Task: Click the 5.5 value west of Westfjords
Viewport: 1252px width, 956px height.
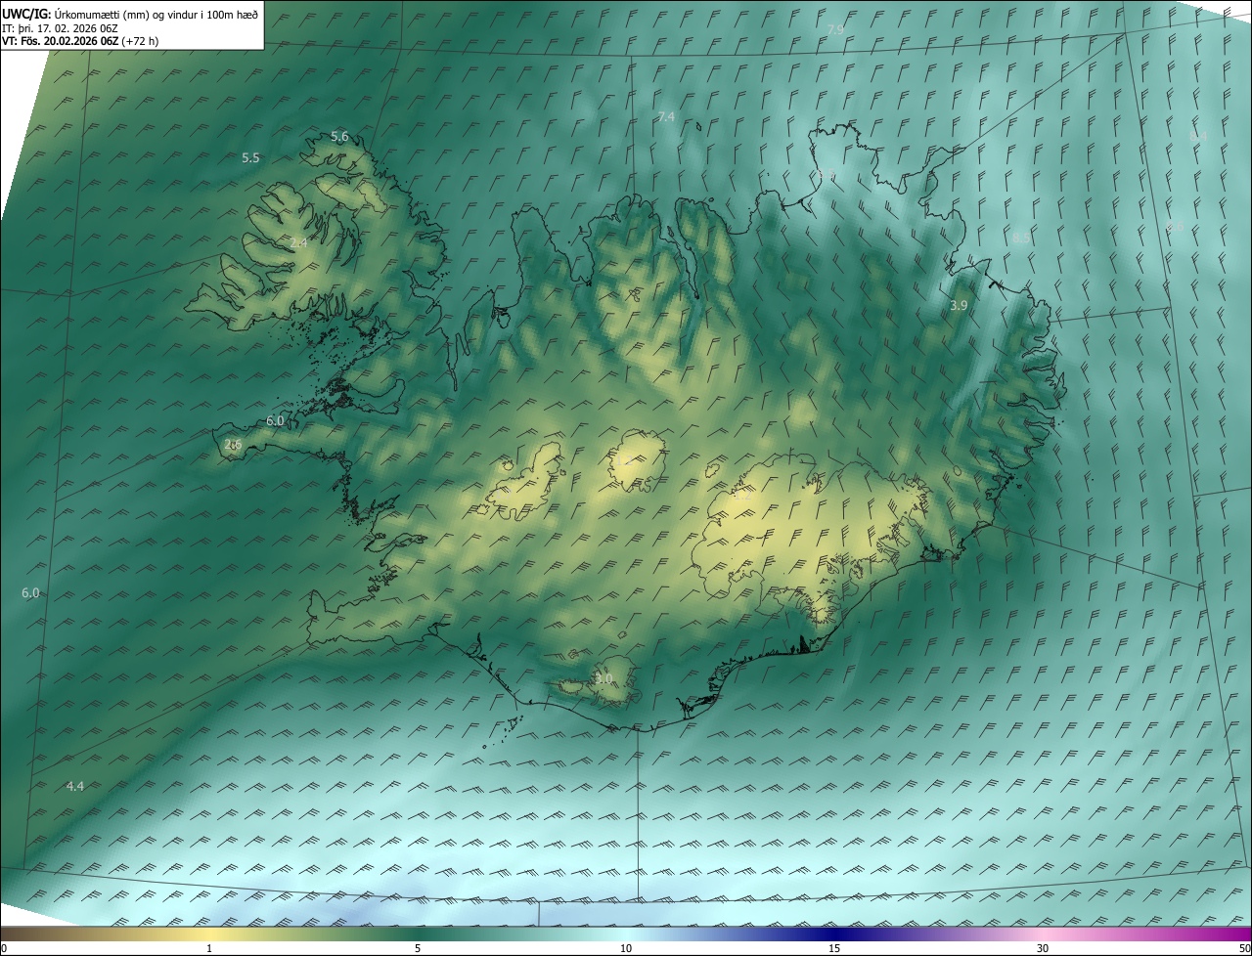Action: tap(250, 157)
